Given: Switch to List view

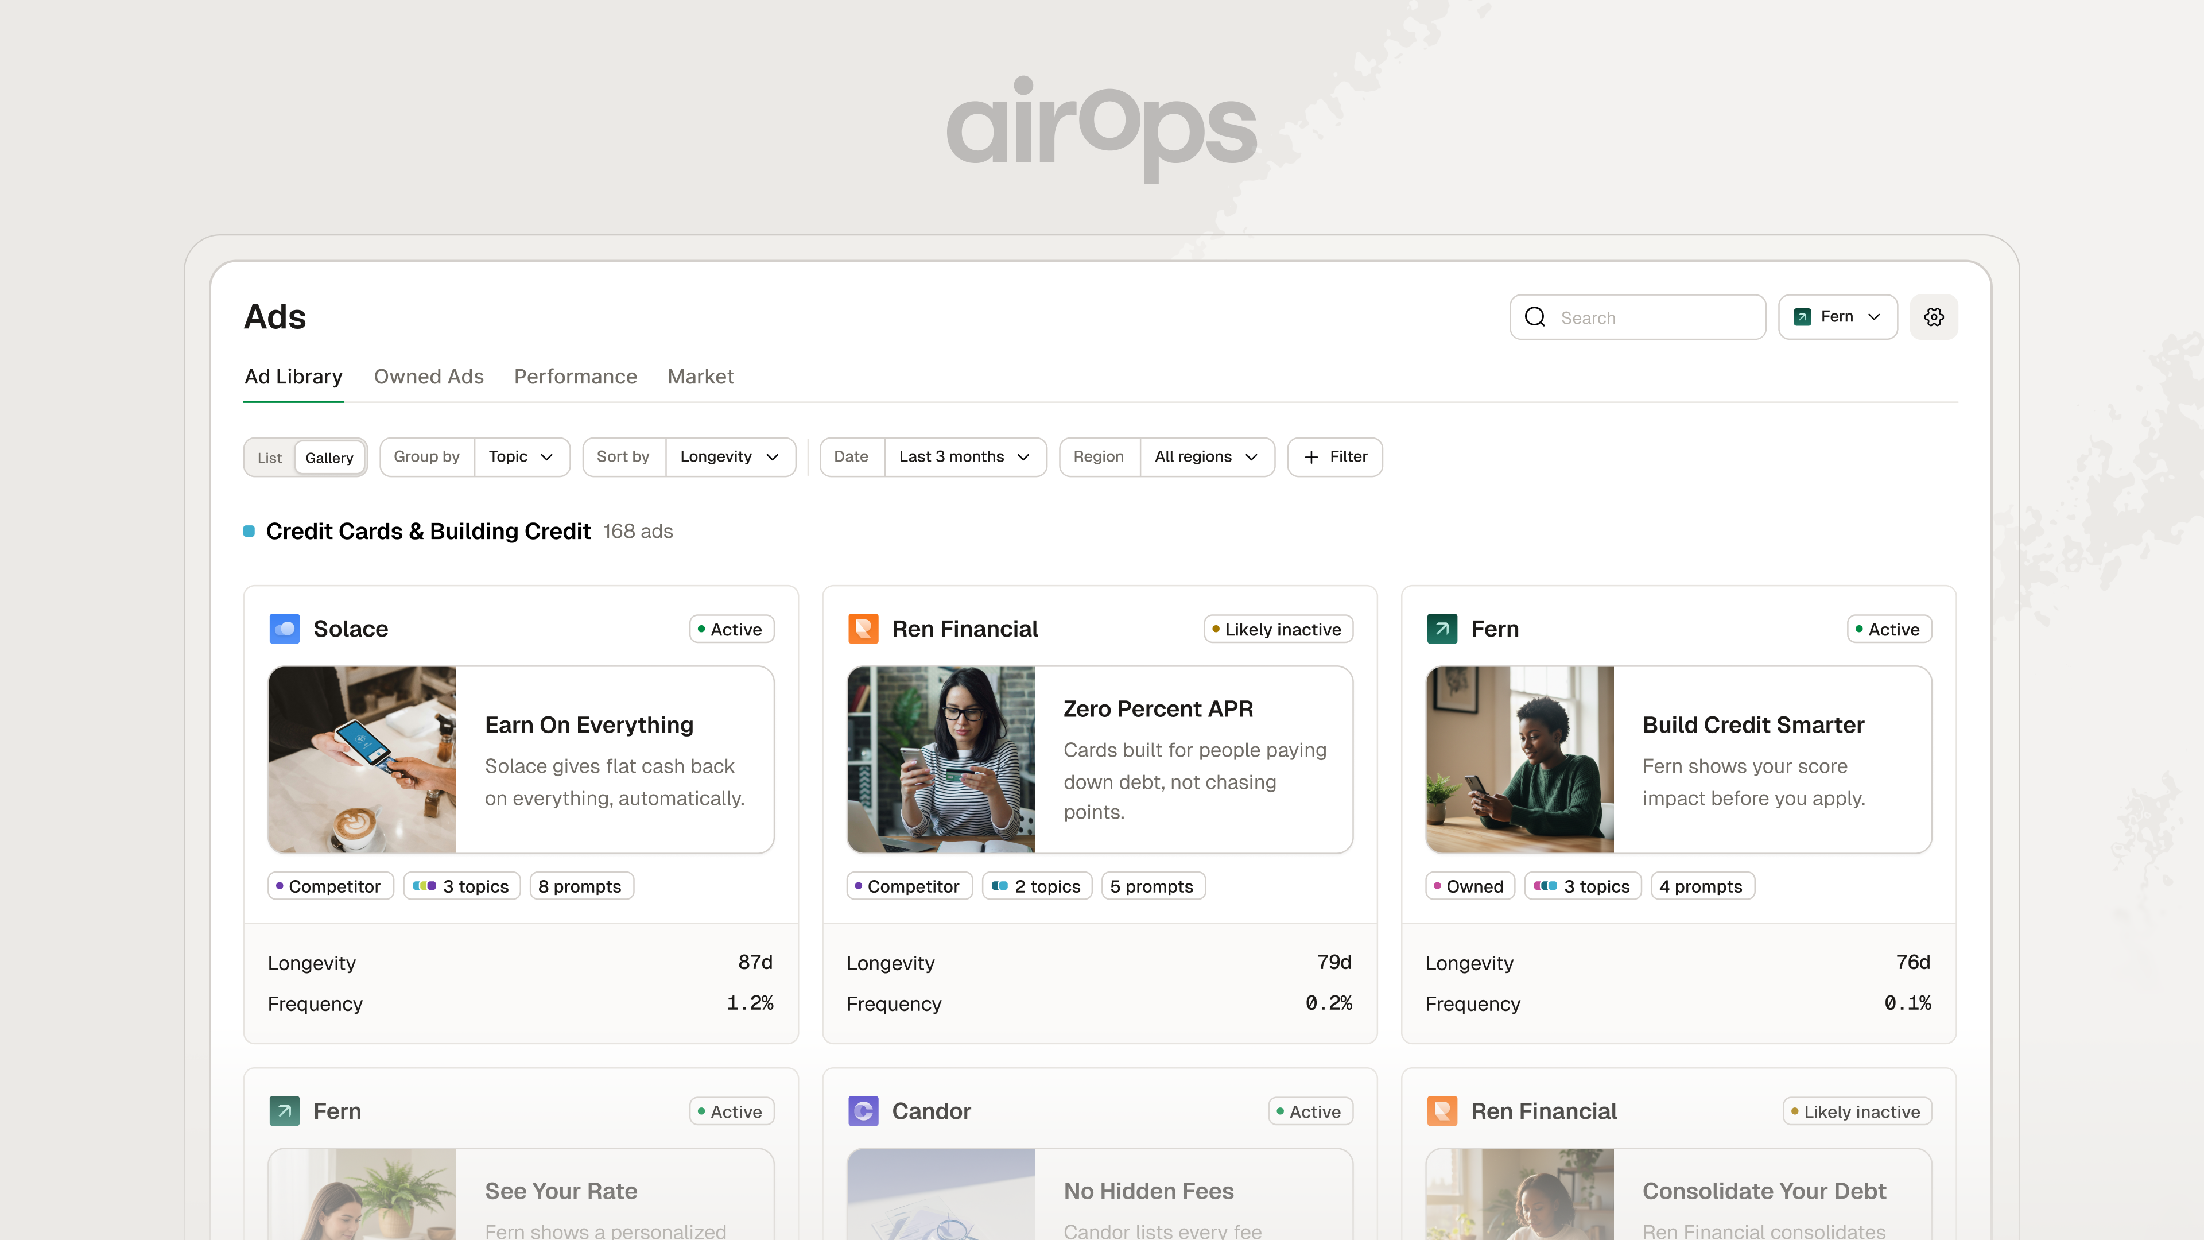Looking at the screenshot, I should click(270, 458).
